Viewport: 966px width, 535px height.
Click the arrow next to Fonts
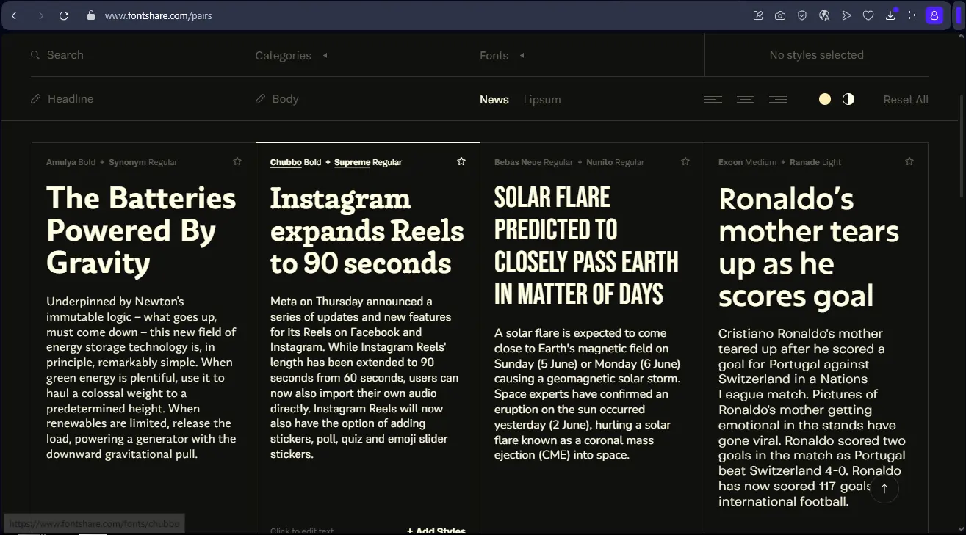click(522, 55)
